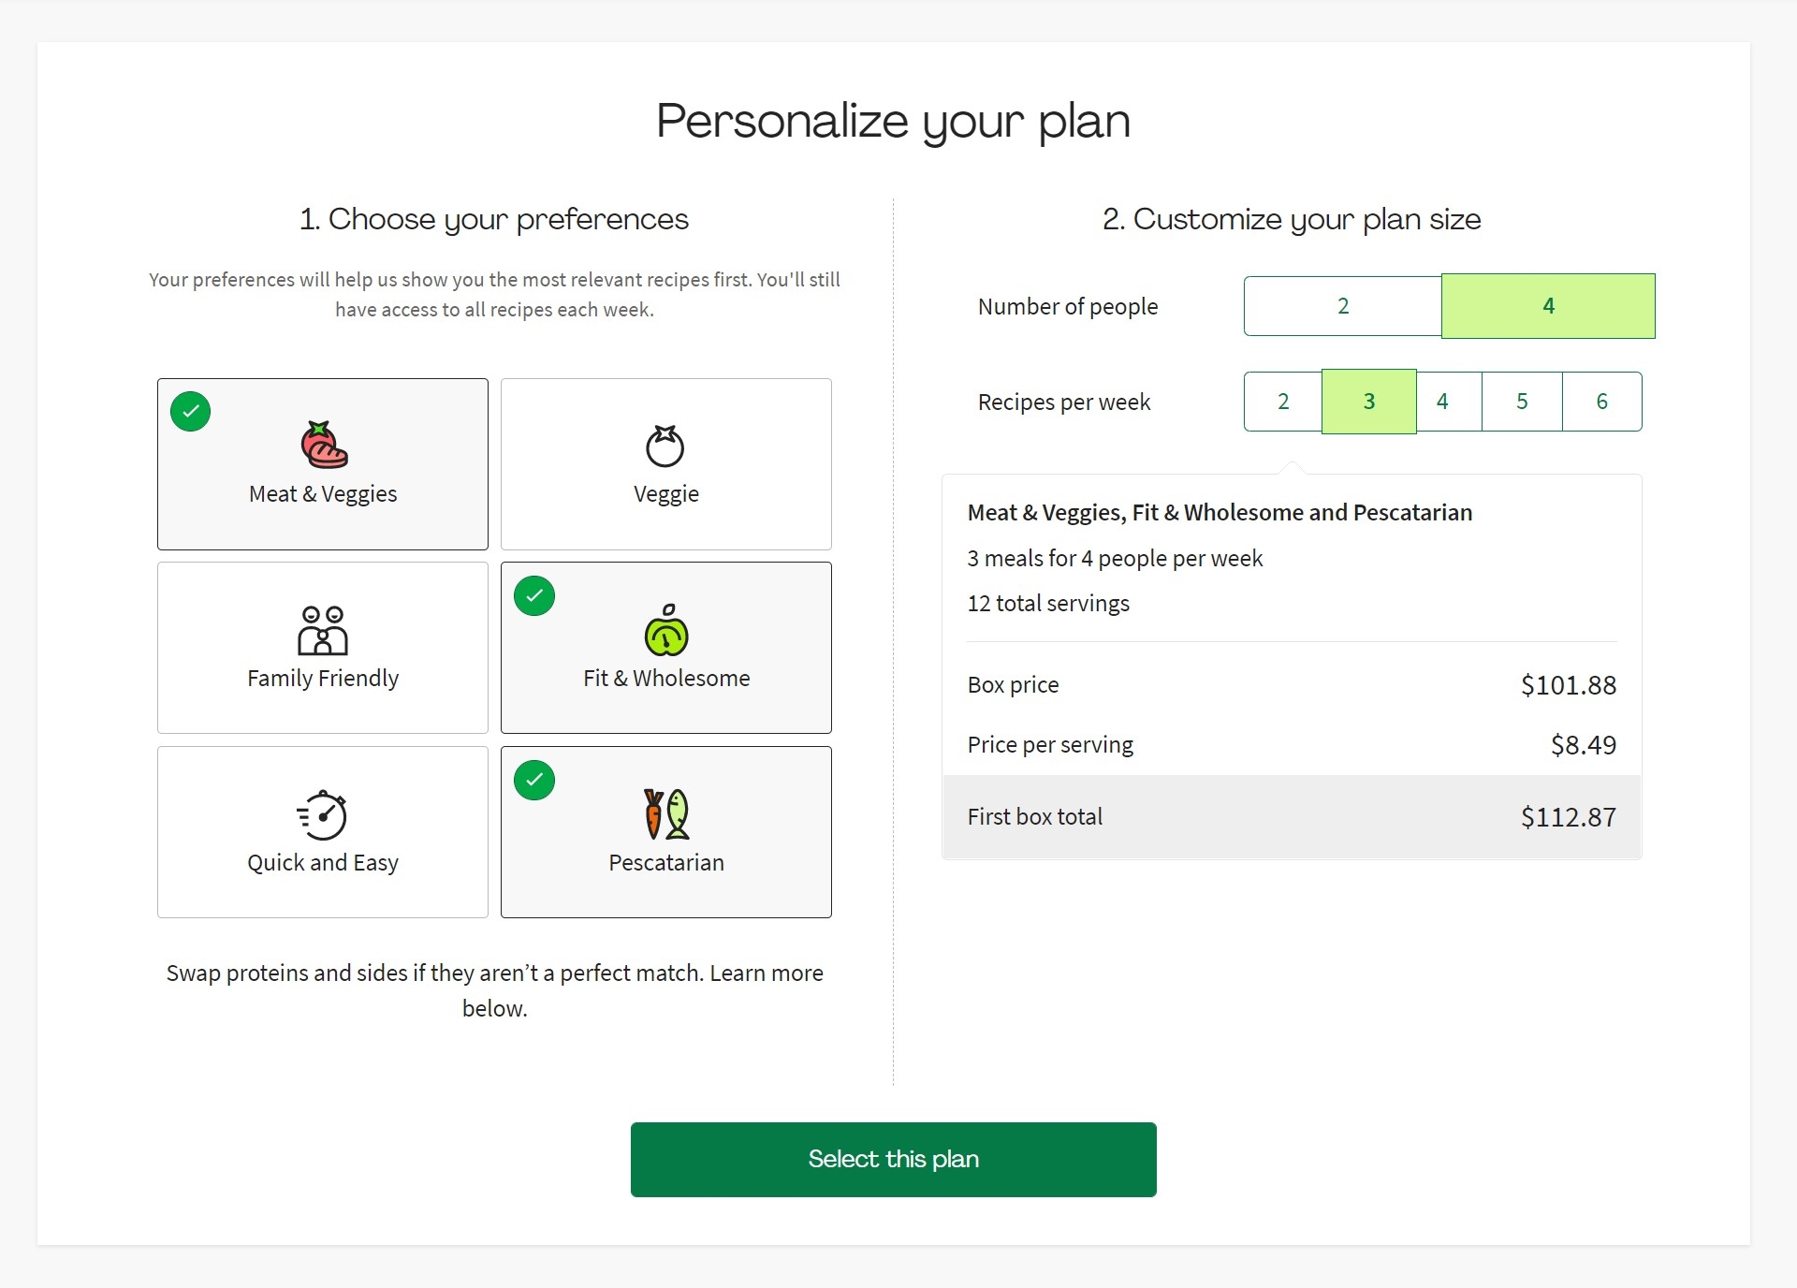Click the Quick and Easy stopwatch icon

point(322,813)
